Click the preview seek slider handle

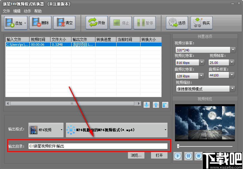[178, 146]
